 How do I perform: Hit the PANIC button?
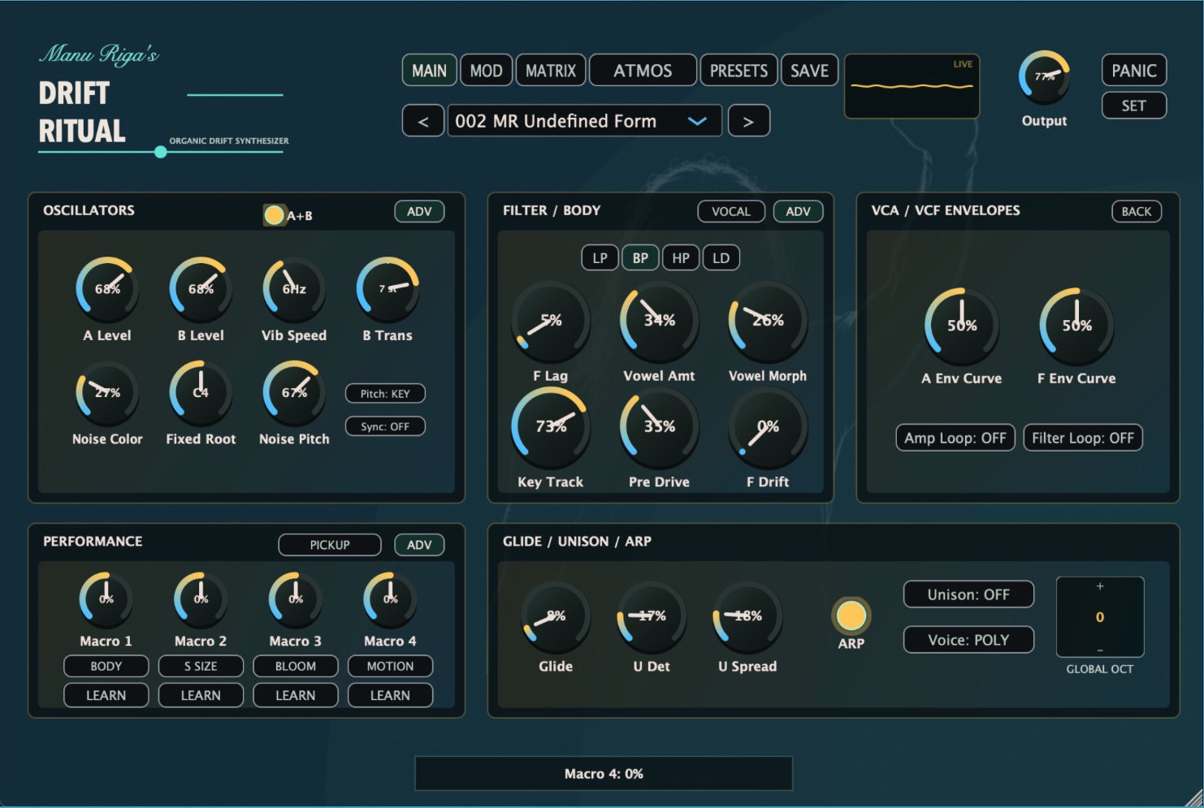pos(1134,71)
